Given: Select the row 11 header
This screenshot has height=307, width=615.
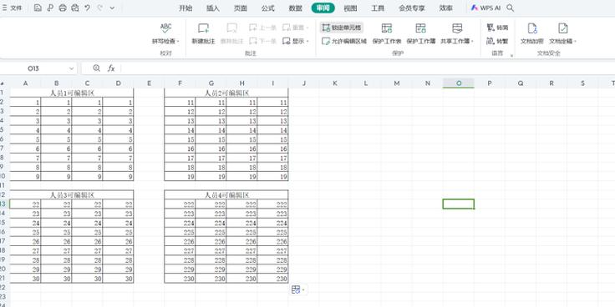Looking at the screenshot, I should click(x=3, y=185).
